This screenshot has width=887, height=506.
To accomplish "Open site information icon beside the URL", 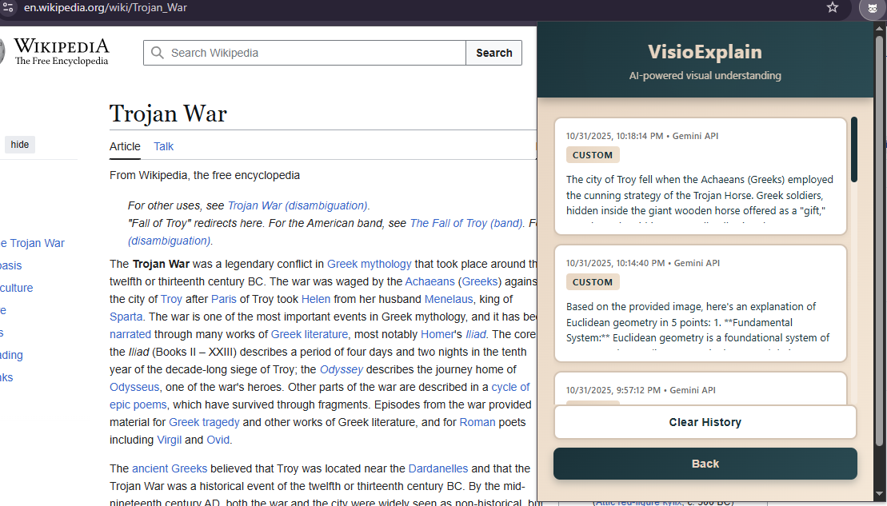I will point(8,7).
